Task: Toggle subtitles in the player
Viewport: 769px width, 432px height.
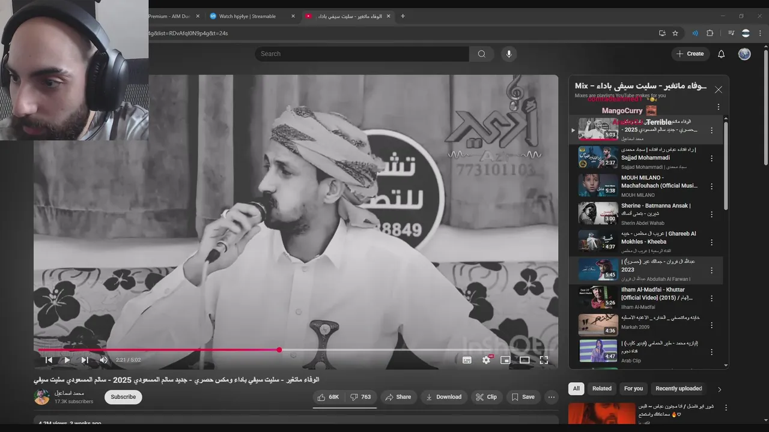Action: click(467, 360)
